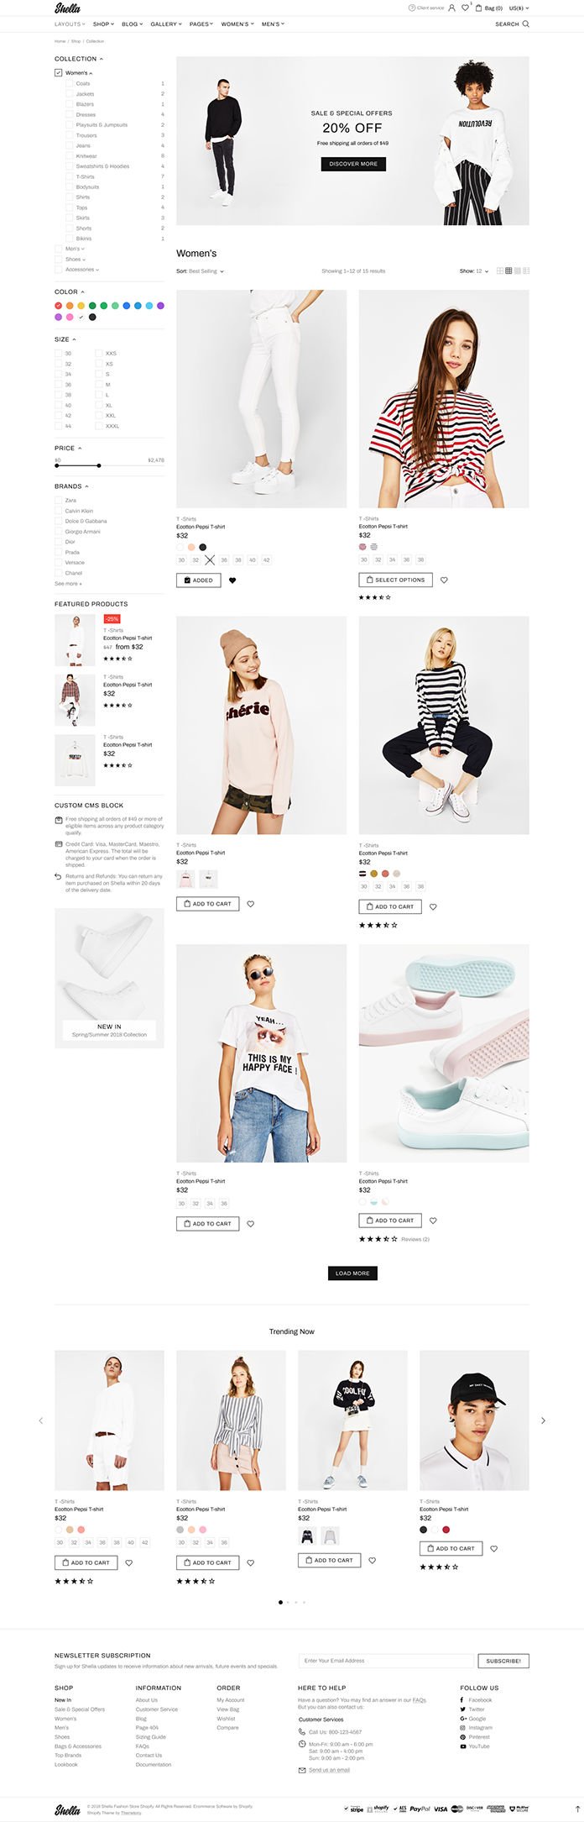
Task: Select the red color swatch filter
Action: click(59, 306)
